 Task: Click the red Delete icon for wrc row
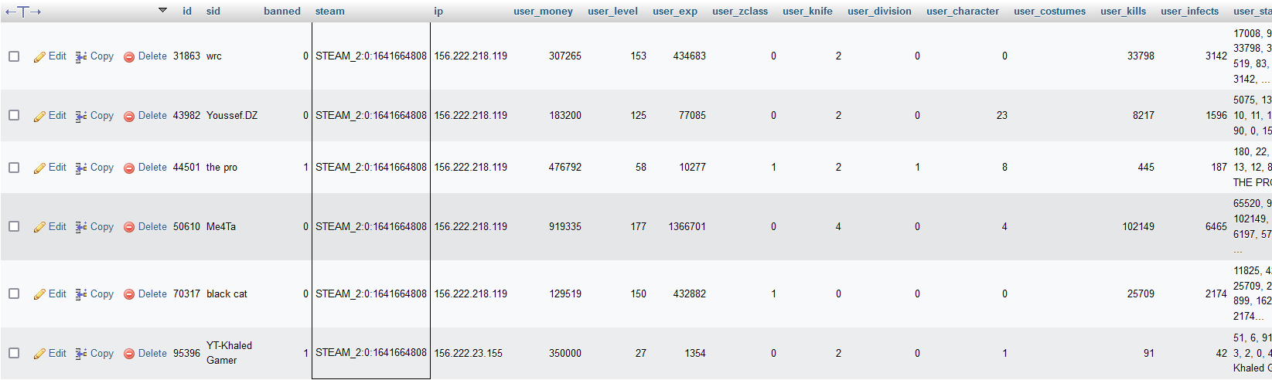129,57
